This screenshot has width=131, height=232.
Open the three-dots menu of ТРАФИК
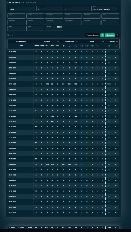click(58, 41)
